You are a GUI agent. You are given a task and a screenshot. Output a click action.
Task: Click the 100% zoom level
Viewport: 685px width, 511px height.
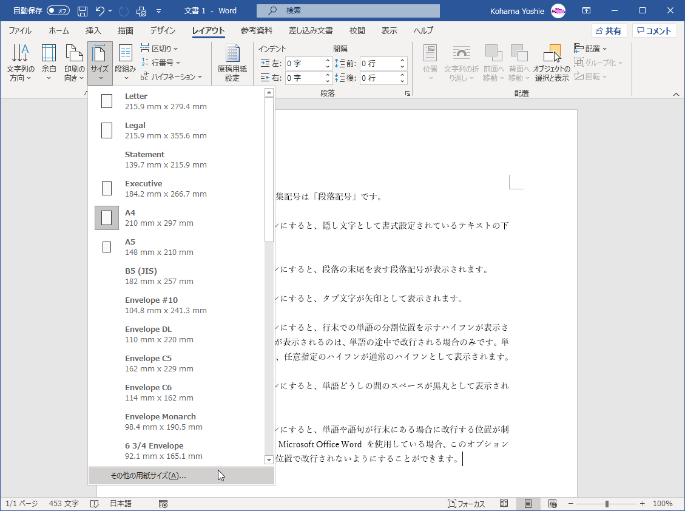[663, 504]
